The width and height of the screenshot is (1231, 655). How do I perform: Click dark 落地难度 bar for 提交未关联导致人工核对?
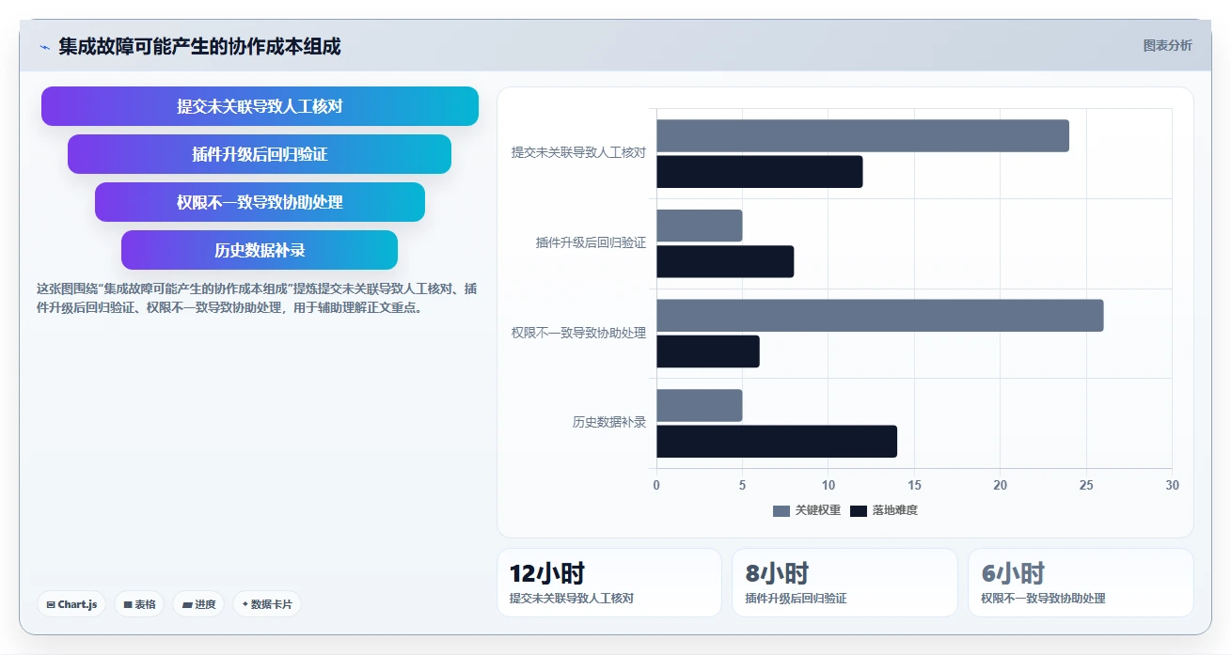(x=759, y=172)
